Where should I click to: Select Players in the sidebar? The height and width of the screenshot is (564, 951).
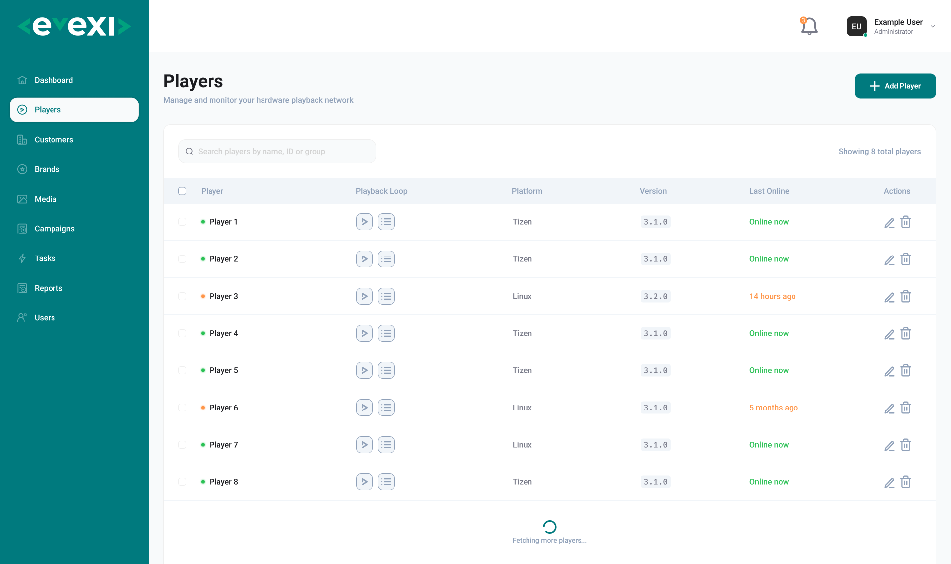tap(74, 110)
